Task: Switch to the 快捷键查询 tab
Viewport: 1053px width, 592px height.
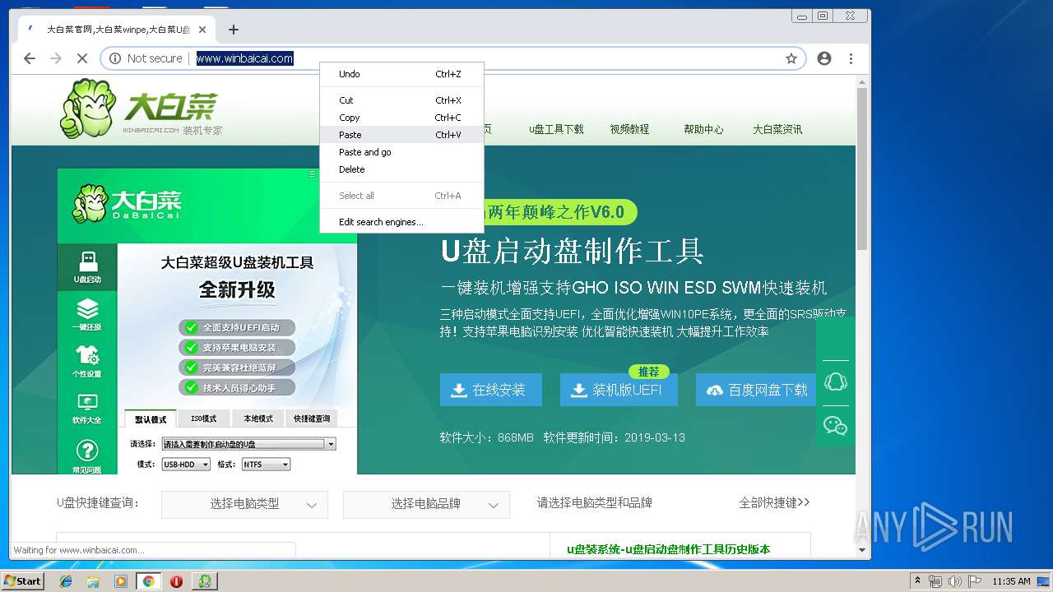Action: click(312, 419)
